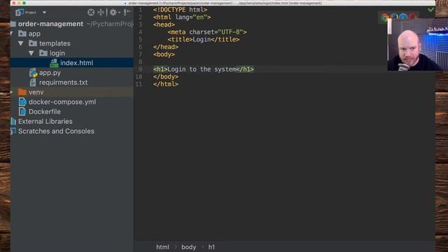The image size is (448, 252).
Task: Collapse the templates folder arrow
Action: (20, 43)
